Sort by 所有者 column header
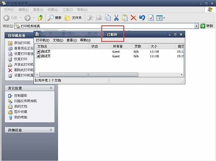The width and height of the screenshot is (216, 161). pyautogui.click(x=121, y=46)
